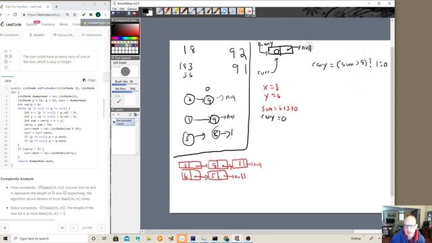Screen dimensions: 432x243
Task: Select the water drop blur tool
Action: pyautogui.click(x=232, y=11)
